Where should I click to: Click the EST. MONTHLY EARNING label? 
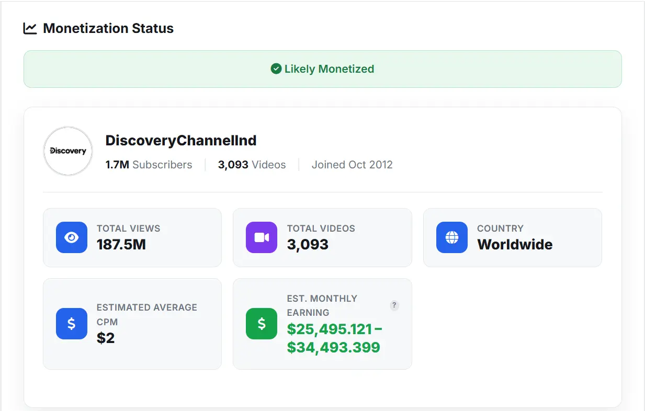click(322, 305)
